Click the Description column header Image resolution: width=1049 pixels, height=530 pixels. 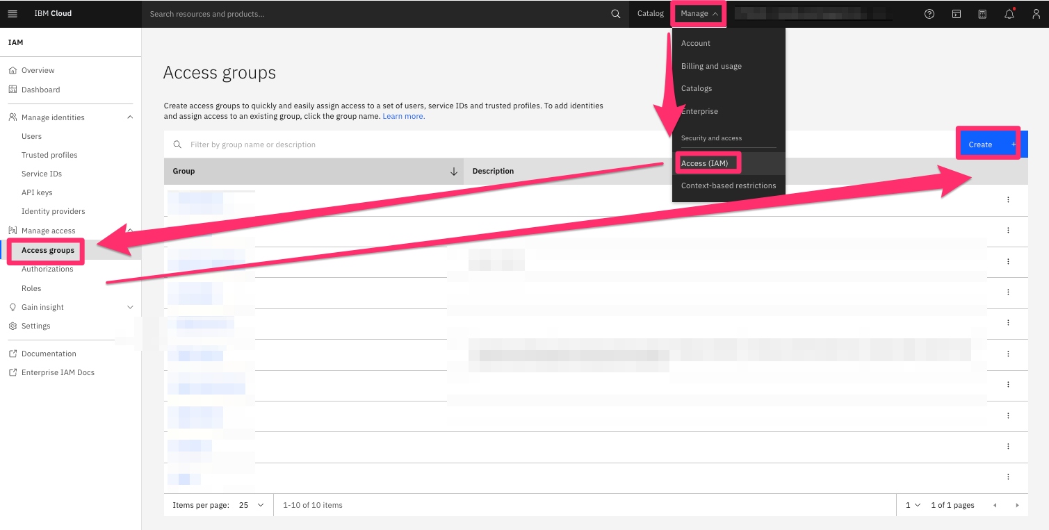click(493, 171)
